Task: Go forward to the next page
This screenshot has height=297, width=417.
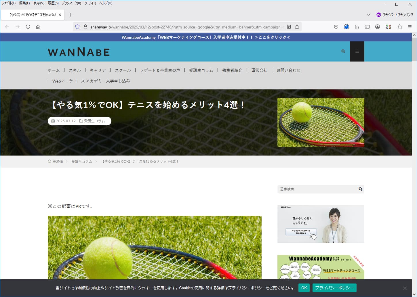Action: pos(18,27)
